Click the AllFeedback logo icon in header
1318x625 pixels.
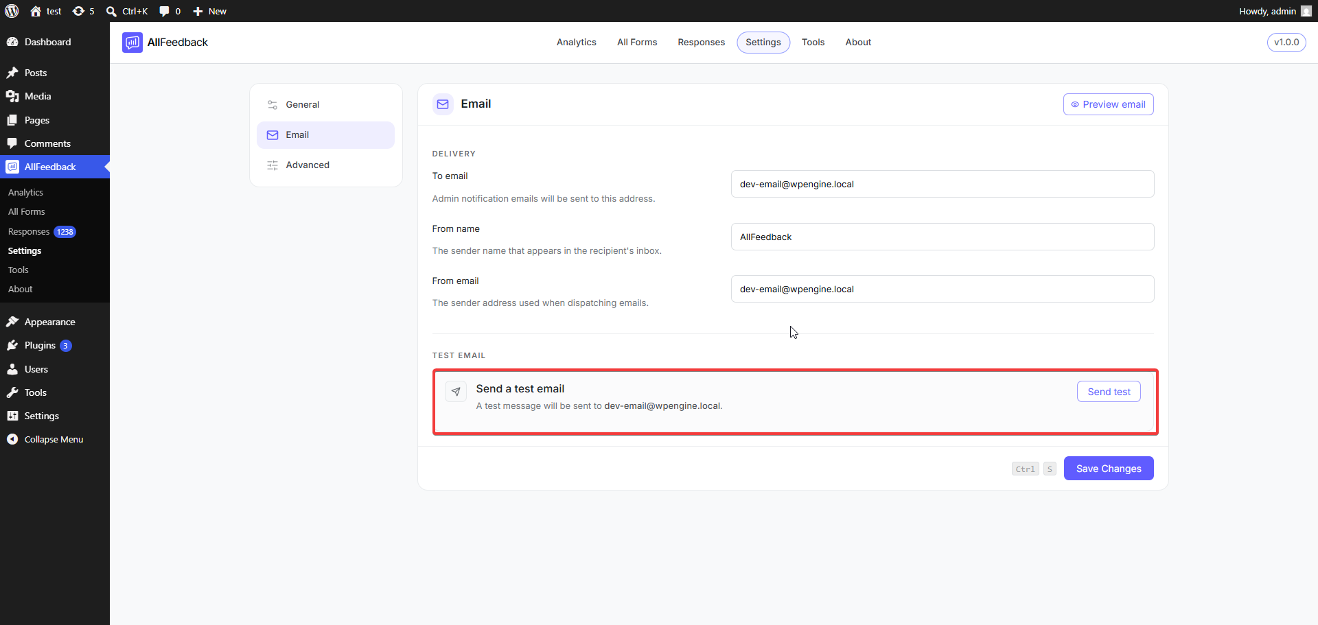click(132, 43)
